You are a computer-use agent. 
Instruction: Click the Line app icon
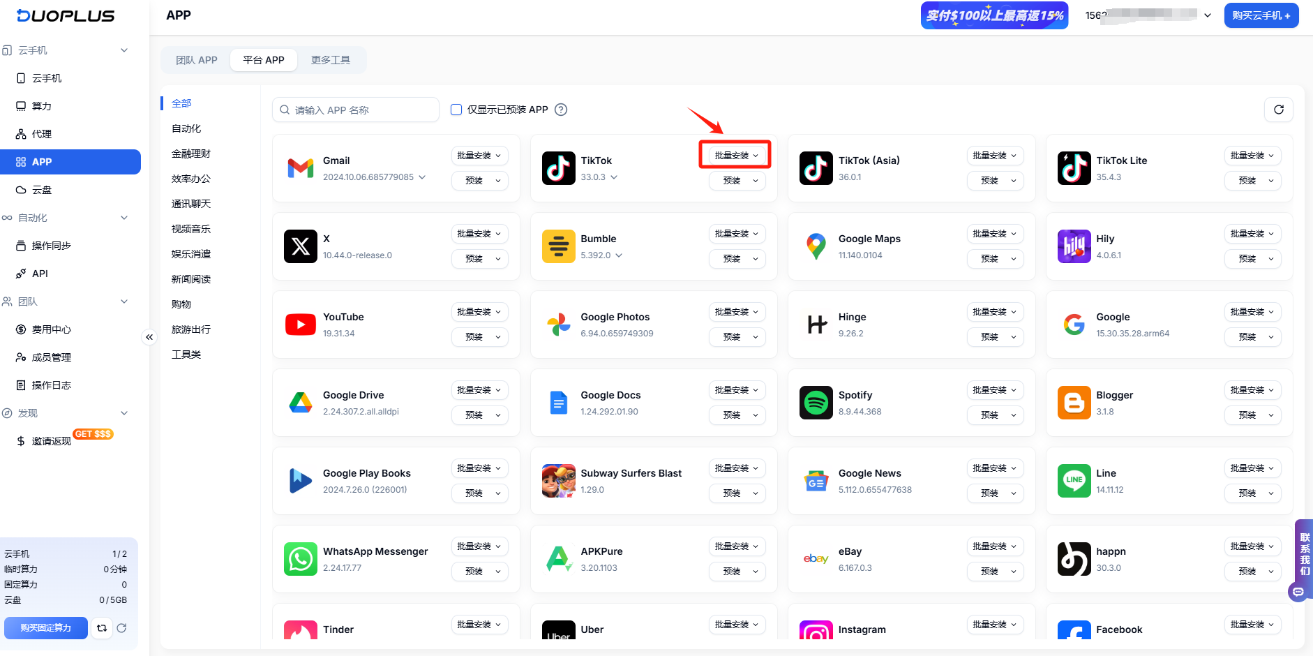pyautogui.click(x=1074, y=481)
